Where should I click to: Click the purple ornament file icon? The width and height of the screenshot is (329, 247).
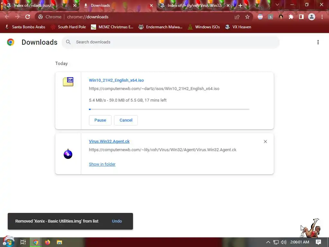[x=68, y=154]
